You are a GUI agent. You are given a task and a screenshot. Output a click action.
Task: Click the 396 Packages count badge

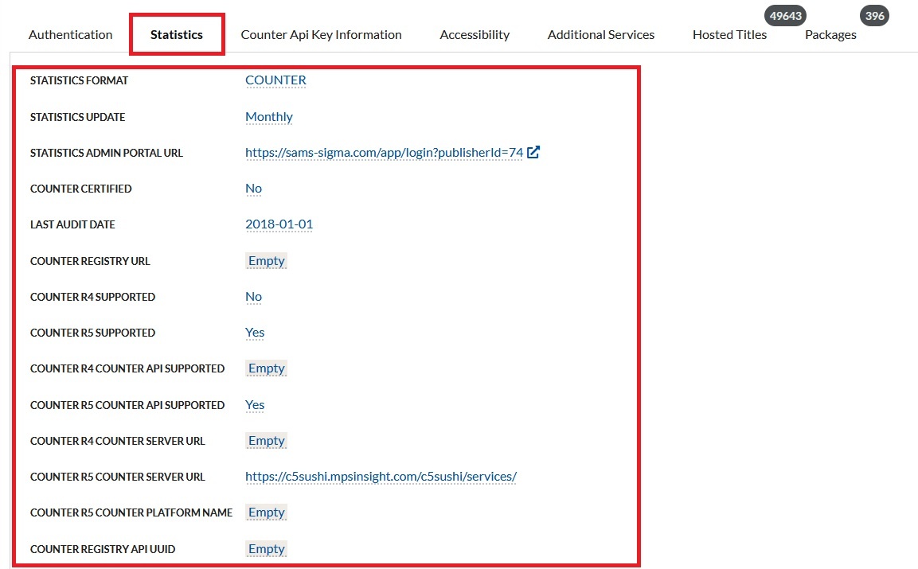click(874, 15)
